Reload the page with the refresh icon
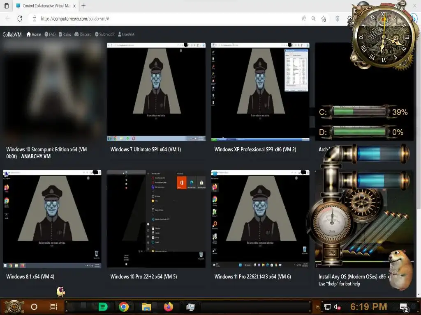 [x=20, y=18]
